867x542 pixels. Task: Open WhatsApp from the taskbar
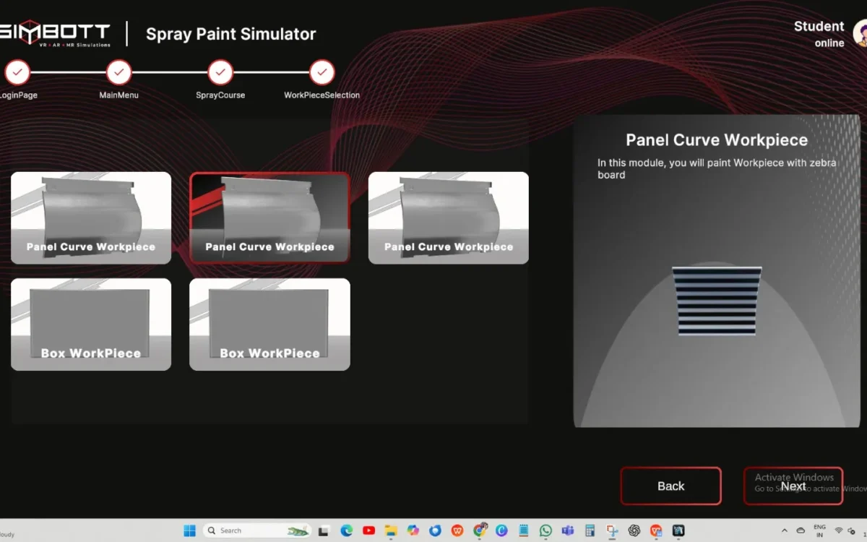545,530
